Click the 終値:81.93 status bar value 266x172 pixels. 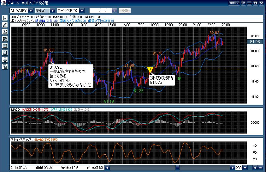(x=95, y=168)
